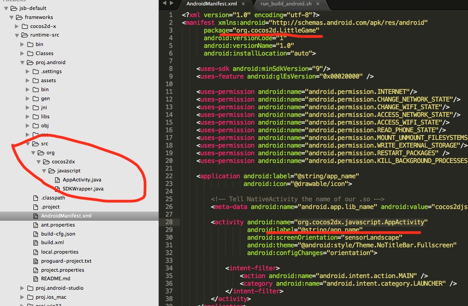Click the cocos2d-x folder icon
Viewport: 468px width, 306px height.
(25, 26)
